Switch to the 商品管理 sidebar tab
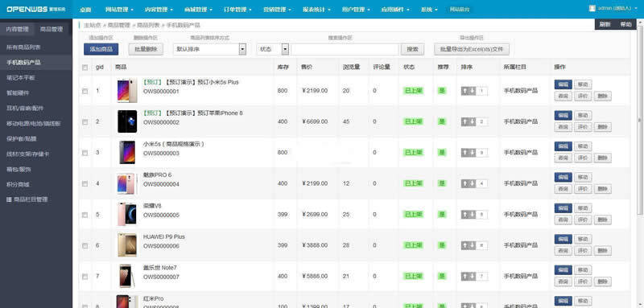Viewport: 644px width, 308px height. [52, 29]
